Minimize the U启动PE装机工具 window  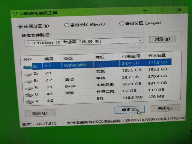145,11
